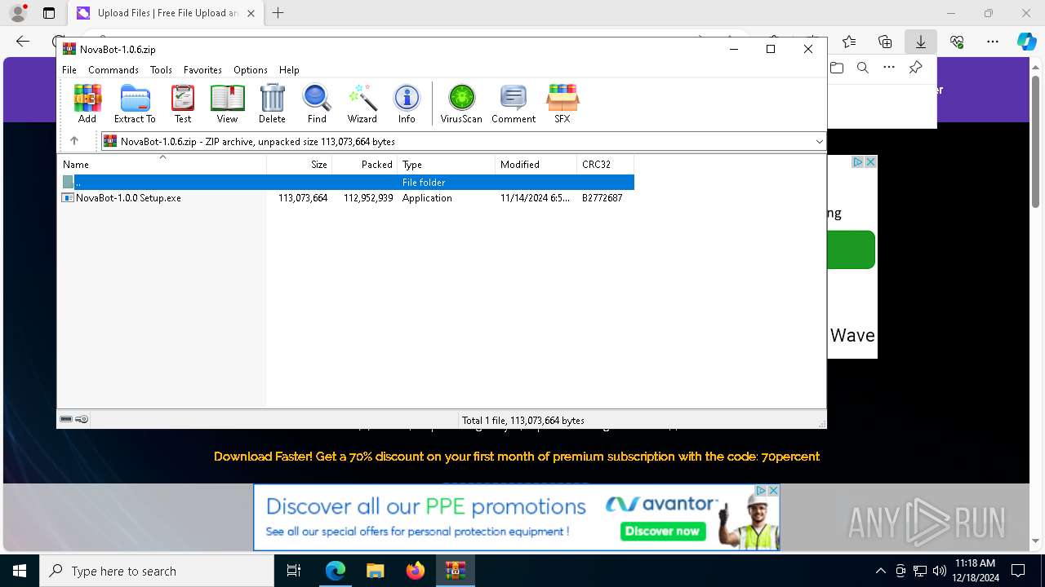Select the parent folder '..' row

[x=346, y=183]
